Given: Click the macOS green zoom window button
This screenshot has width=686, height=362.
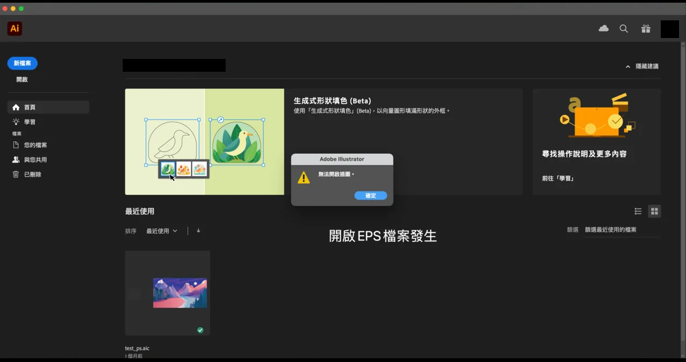Looking at the screenshot, I should (x=21, y=9).
